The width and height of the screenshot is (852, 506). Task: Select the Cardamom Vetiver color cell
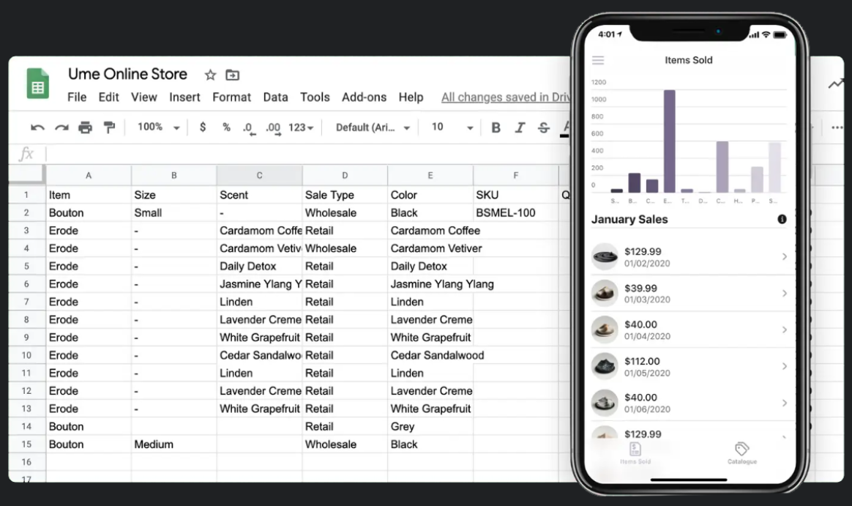(x=436, y=248)
